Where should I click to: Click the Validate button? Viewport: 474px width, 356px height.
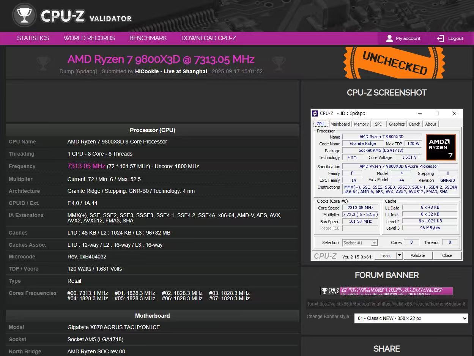(418, 255)
